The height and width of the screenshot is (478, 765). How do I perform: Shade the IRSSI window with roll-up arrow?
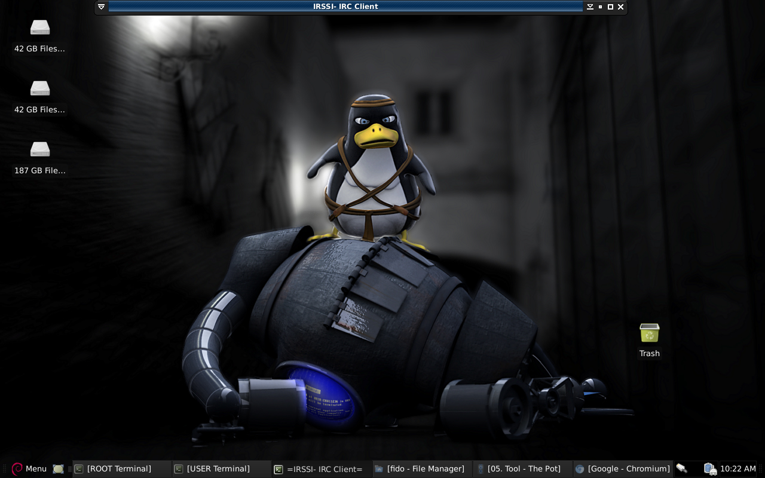pyautogui.click(x=590, y=7)
